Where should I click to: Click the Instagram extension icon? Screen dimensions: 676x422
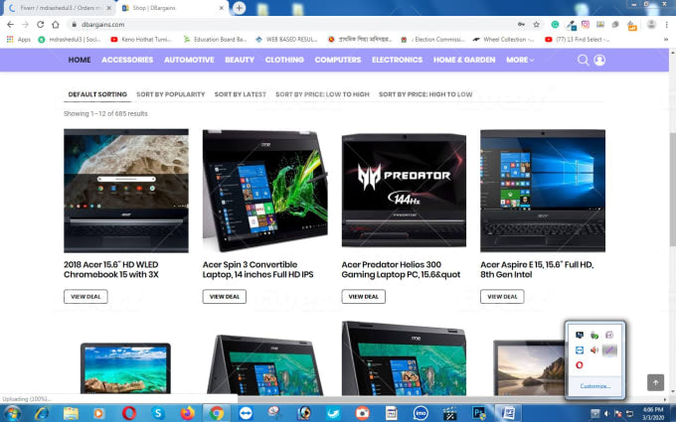point(585,25)
